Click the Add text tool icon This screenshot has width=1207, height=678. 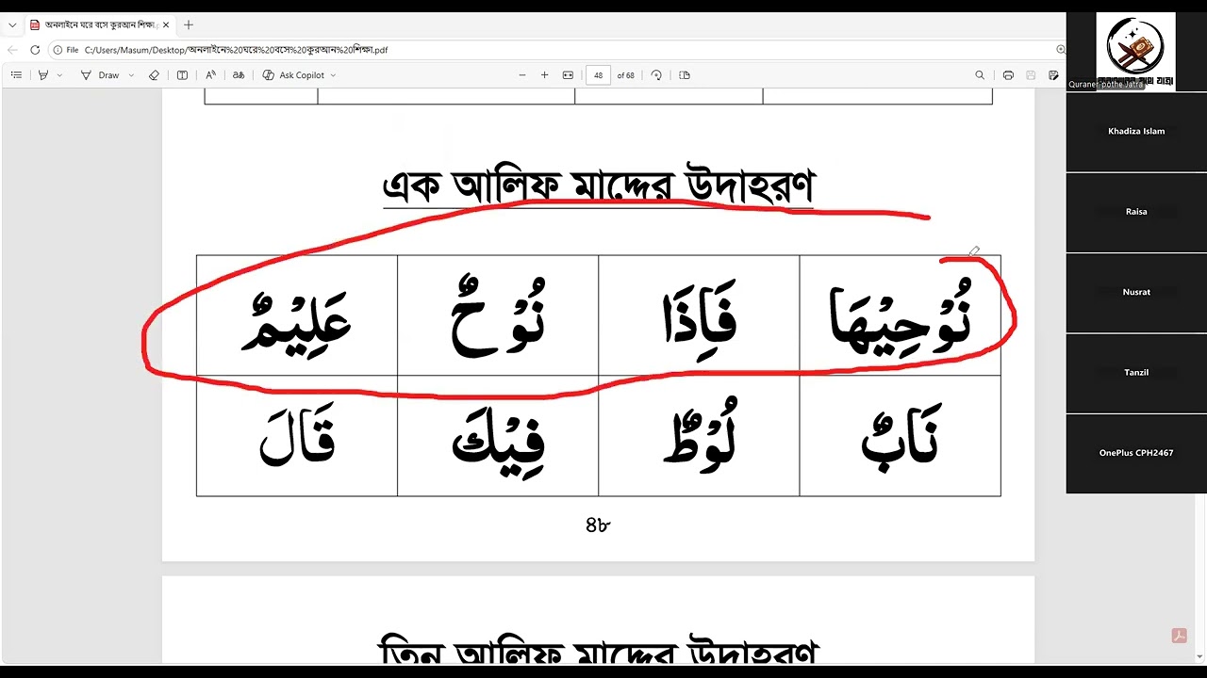(x=182, y=75)
